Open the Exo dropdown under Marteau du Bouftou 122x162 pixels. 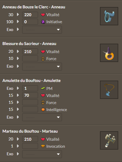[42, 154]
